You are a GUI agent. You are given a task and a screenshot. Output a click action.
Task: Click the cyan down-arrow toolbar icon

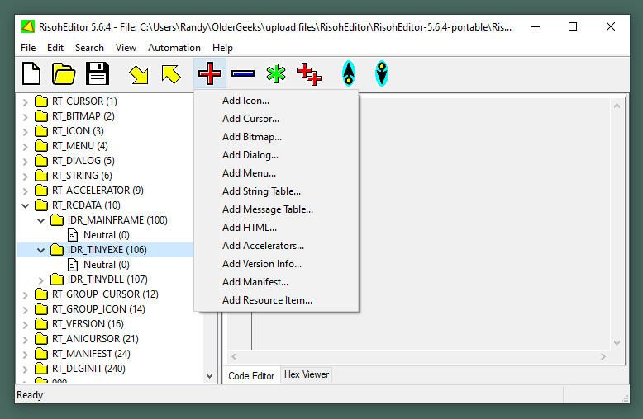coord(381,73)
